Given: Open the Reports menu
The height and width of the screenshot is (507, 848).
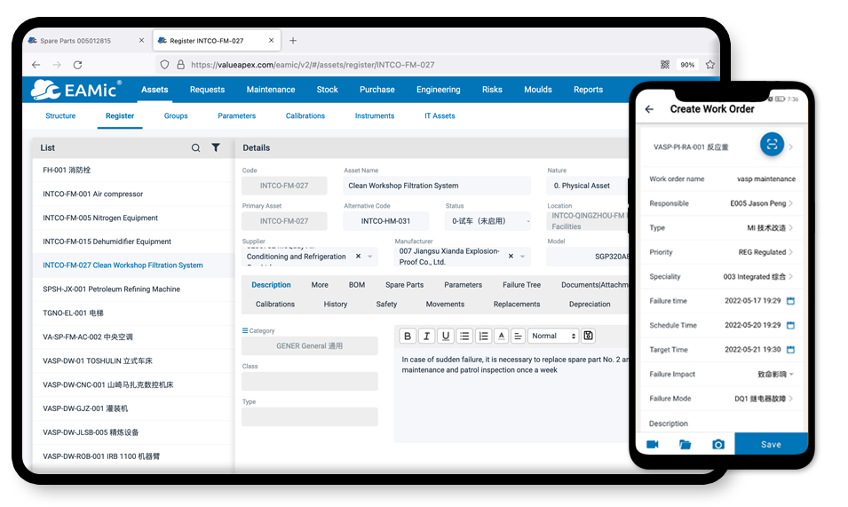Looking at the screenshot, I should click(x=589, y=90).
